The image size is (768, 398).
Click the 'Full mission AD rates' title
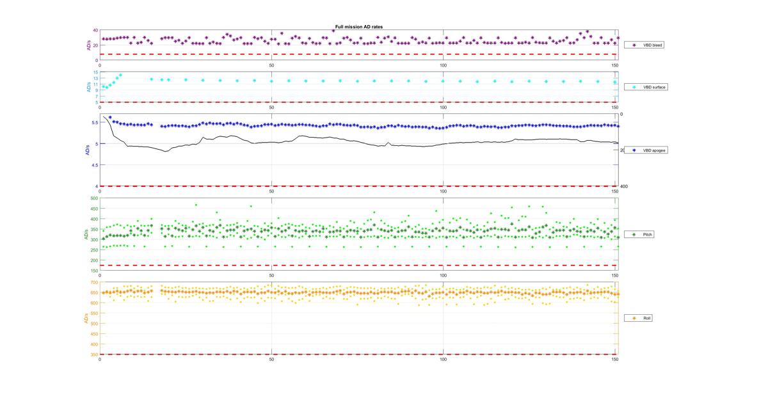358,27
